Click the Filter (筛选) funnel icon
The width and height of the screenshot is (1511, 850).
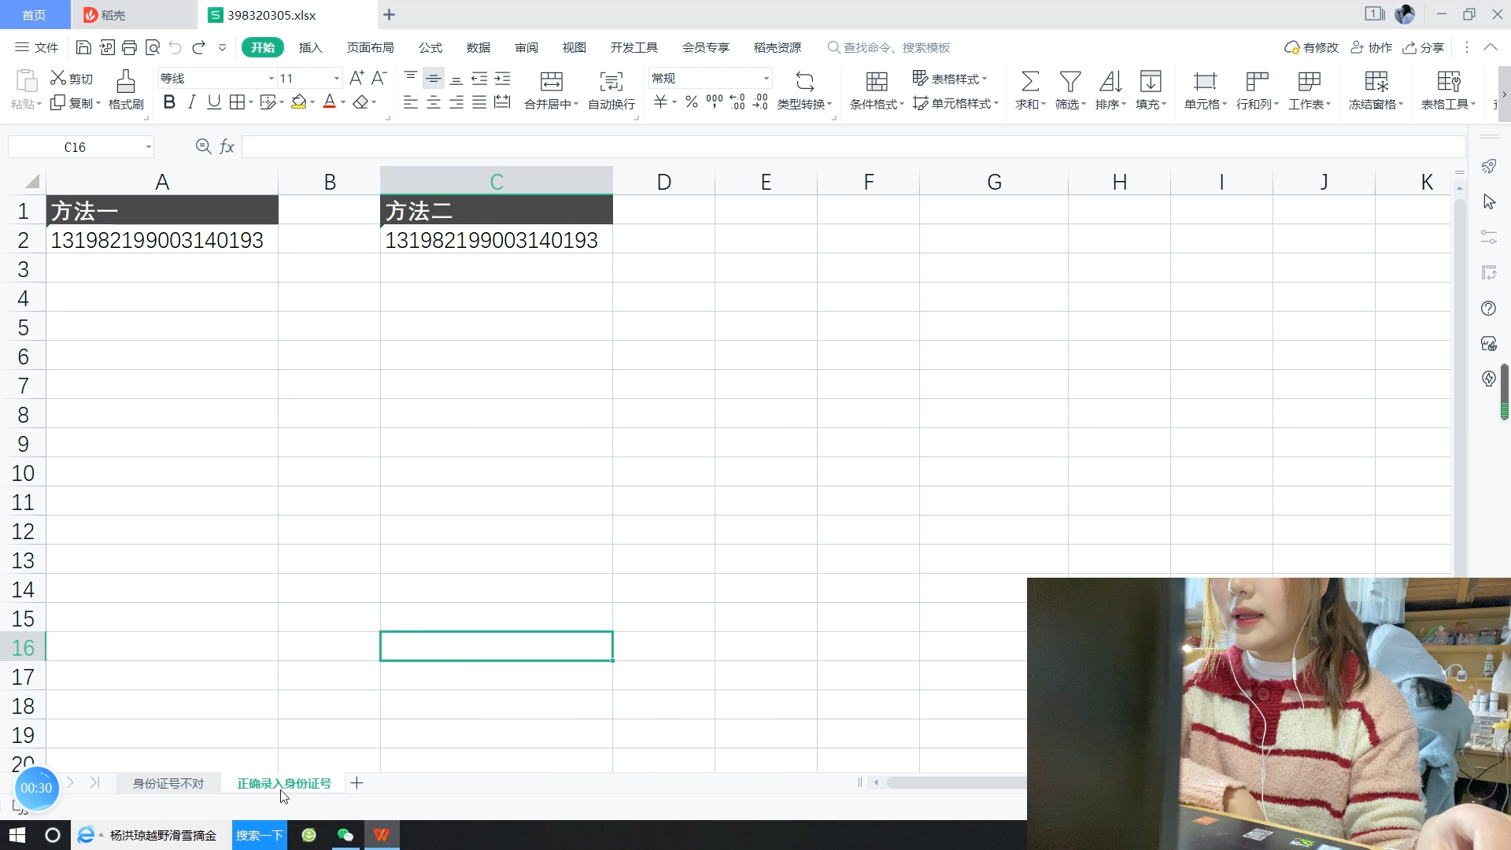(x=1070, y=82)
